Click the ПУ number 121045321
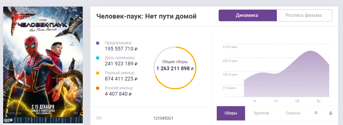Image resolution: width=343 pixels, height=125 pixels. coord(163,118)
